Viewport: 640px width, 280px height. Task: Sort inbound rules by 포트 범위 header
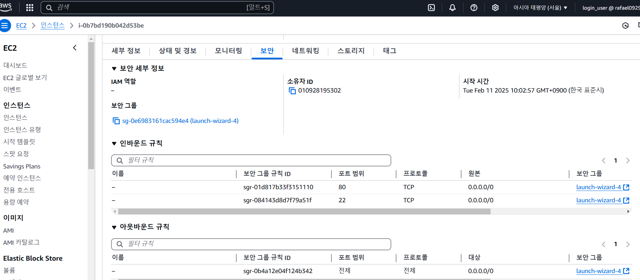pos(351,174)
